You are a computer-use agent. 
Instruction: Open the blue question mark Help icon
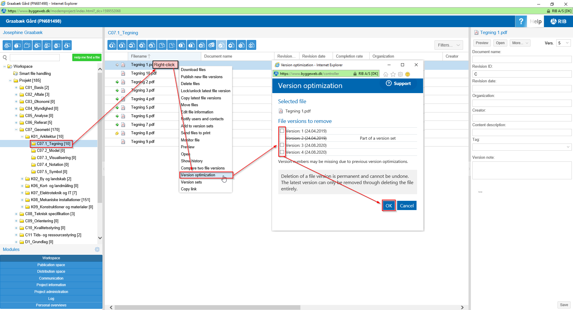click(x=521, y=21)
